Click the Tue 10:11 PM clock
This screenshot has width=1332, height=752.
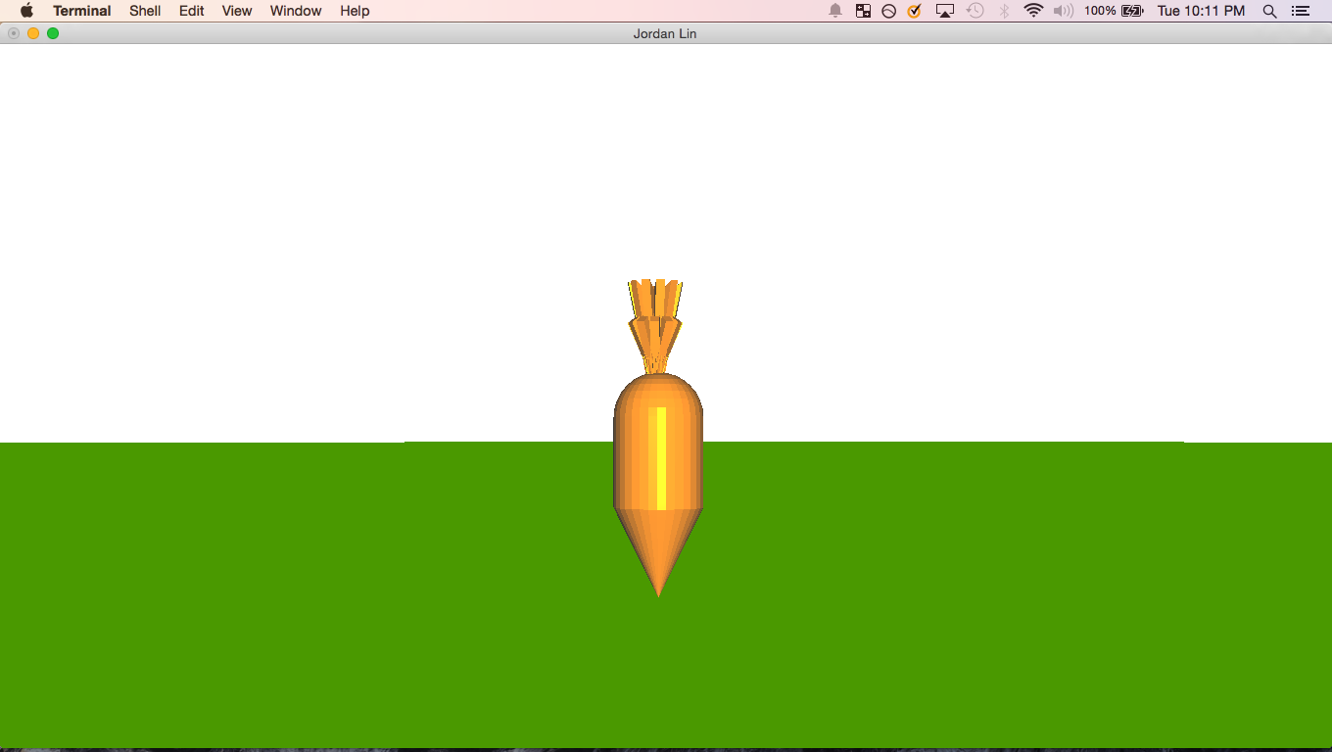coord(1201,11)
